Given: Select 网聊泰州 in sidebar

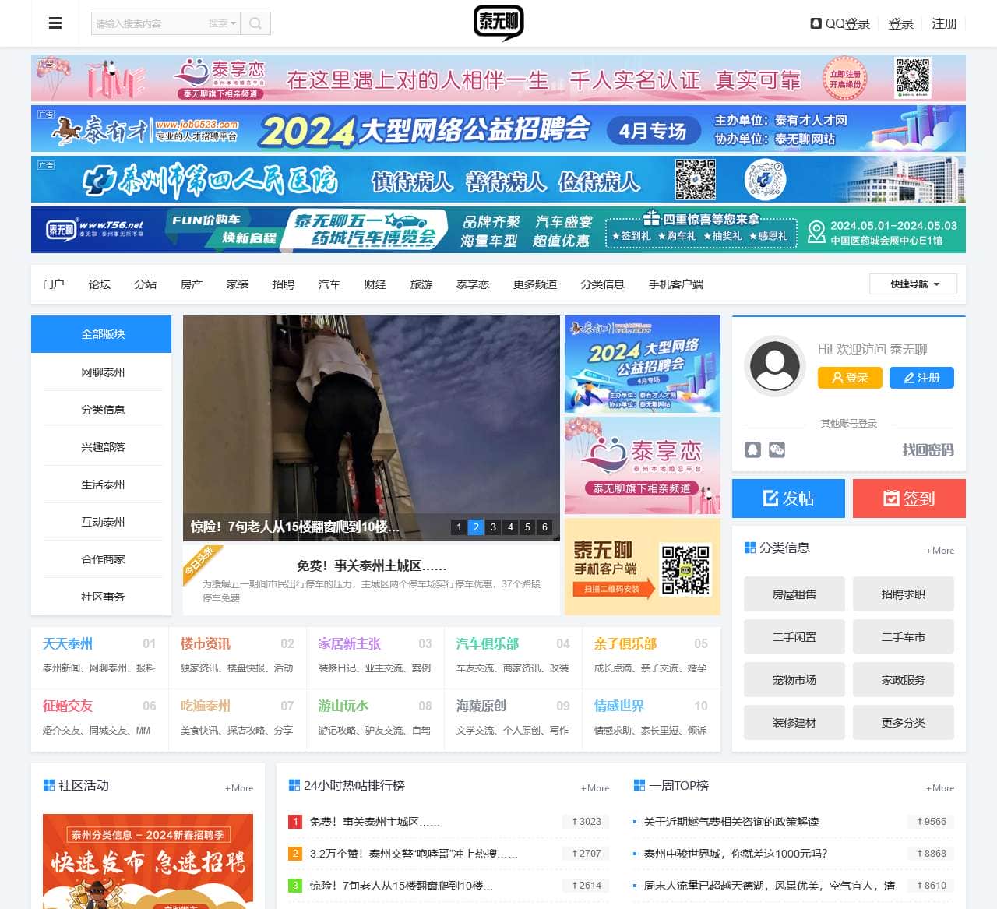Looking at the screenshot, I should click(x=103, y=372).
